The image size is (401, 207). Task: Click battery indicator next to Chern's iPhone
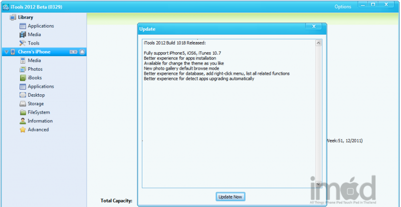pos(73,52)
